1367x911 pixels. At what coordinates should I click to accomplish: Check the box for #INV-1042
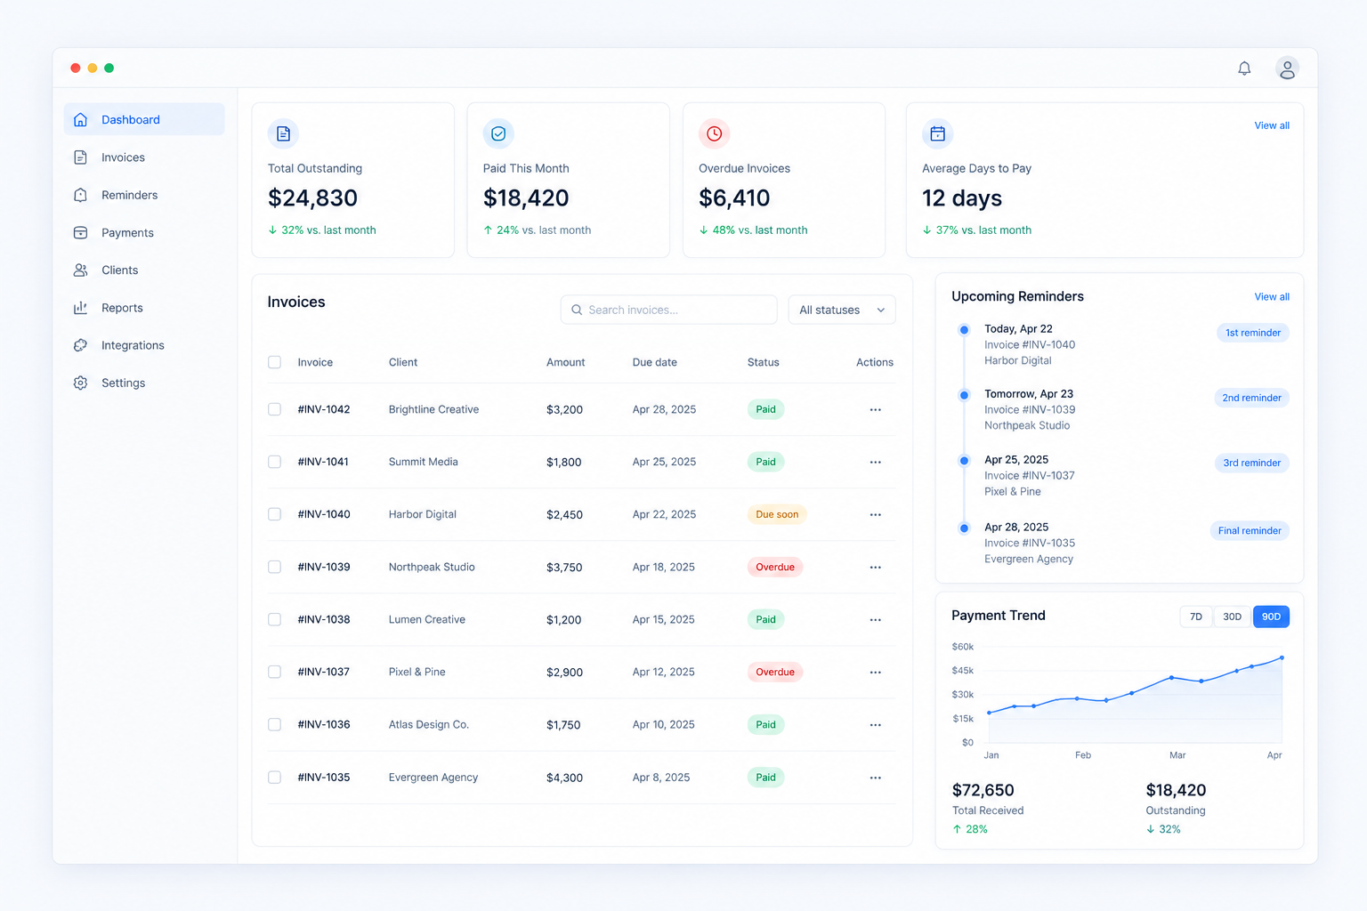pos(274,409)
